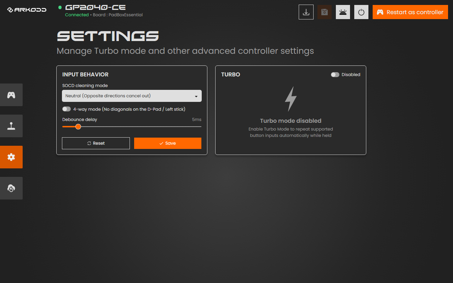Click the Enable Turbo Mode description text
This screenshot has width=453, height=283.
coord(291,132)
